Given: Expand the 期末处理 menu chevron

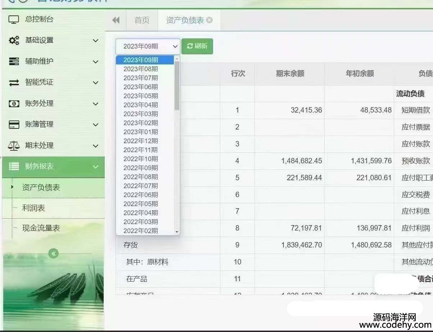Looking at the screenshot, I should click(x=95, y=146).
